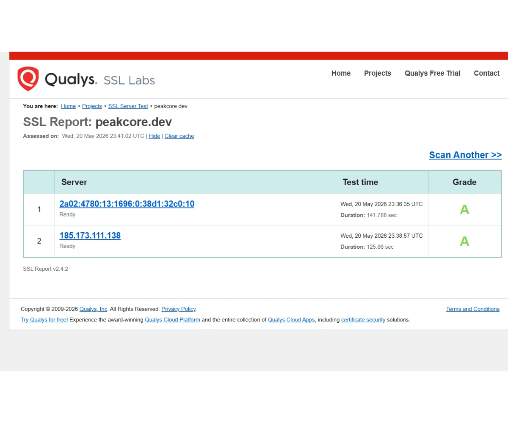The width and height of the screenshot is (508, 423).
Task: Open the Home navigation menu item
Action: coord(341,73)
